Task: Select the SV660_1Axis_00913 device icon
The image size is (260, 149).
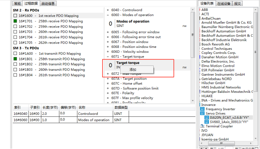Action: click(x=206, y=122)
